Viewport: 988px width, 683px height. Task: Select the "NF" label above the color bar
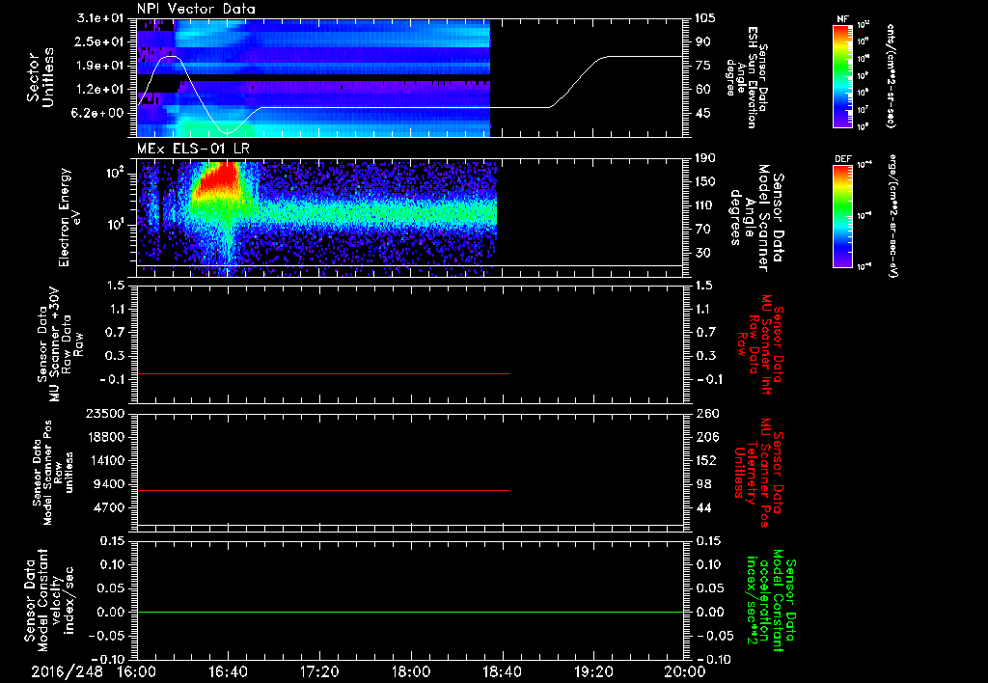pyautogui.click(x=842, y=19)
